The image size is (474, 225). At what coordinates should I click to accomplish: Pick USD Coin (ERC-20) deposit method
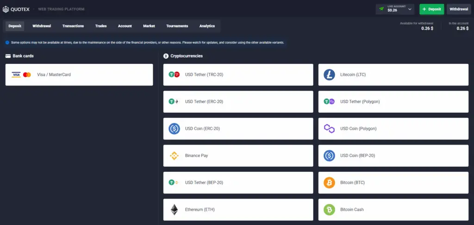[238, 128]
